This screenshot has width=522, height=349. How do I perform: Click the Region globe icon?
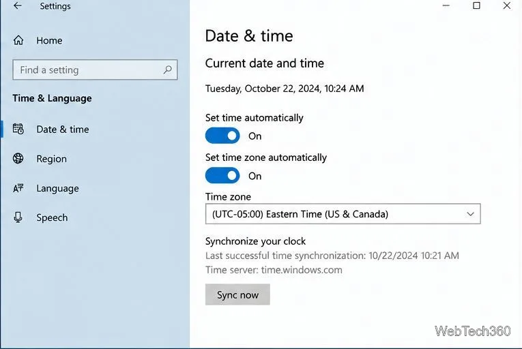pyautogui.click(x=18, y=158)
